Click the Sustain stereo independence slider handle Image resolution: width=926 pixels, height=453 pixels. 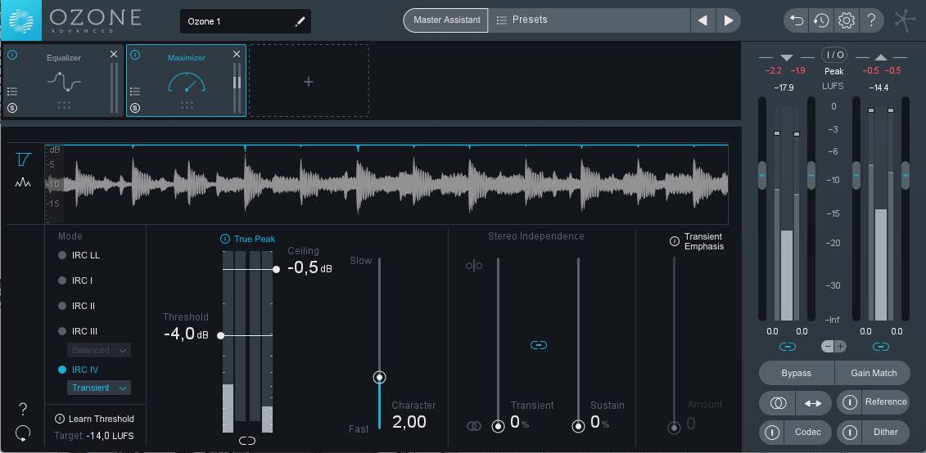coord(578,427)
